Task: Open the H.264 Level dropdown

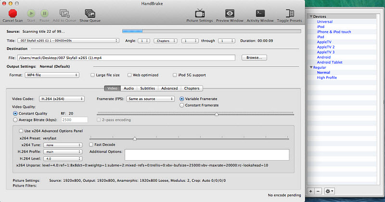Action: [63, 159]
